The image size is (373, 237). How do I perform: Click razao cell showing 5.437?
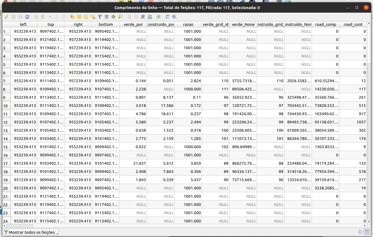[188, 180]
